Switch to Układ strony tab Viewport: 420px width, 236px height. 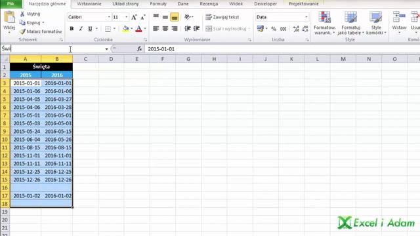(x=125, y=4)
